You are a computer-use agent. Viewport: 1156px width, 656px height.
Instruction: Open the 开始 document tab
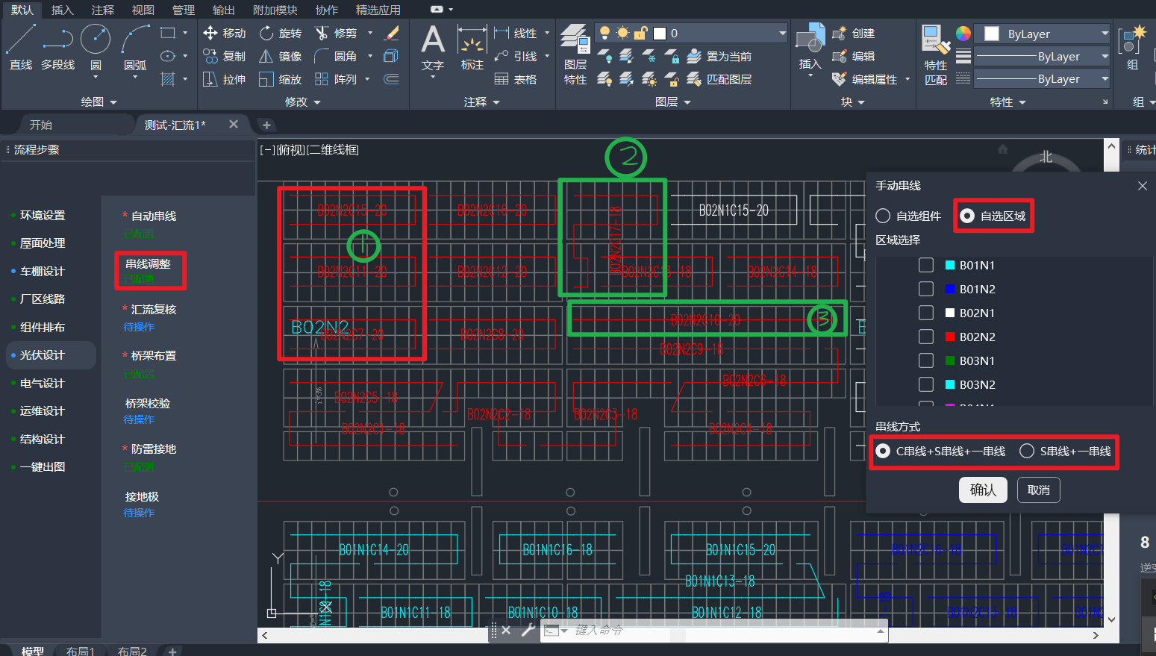click(41, 125)
